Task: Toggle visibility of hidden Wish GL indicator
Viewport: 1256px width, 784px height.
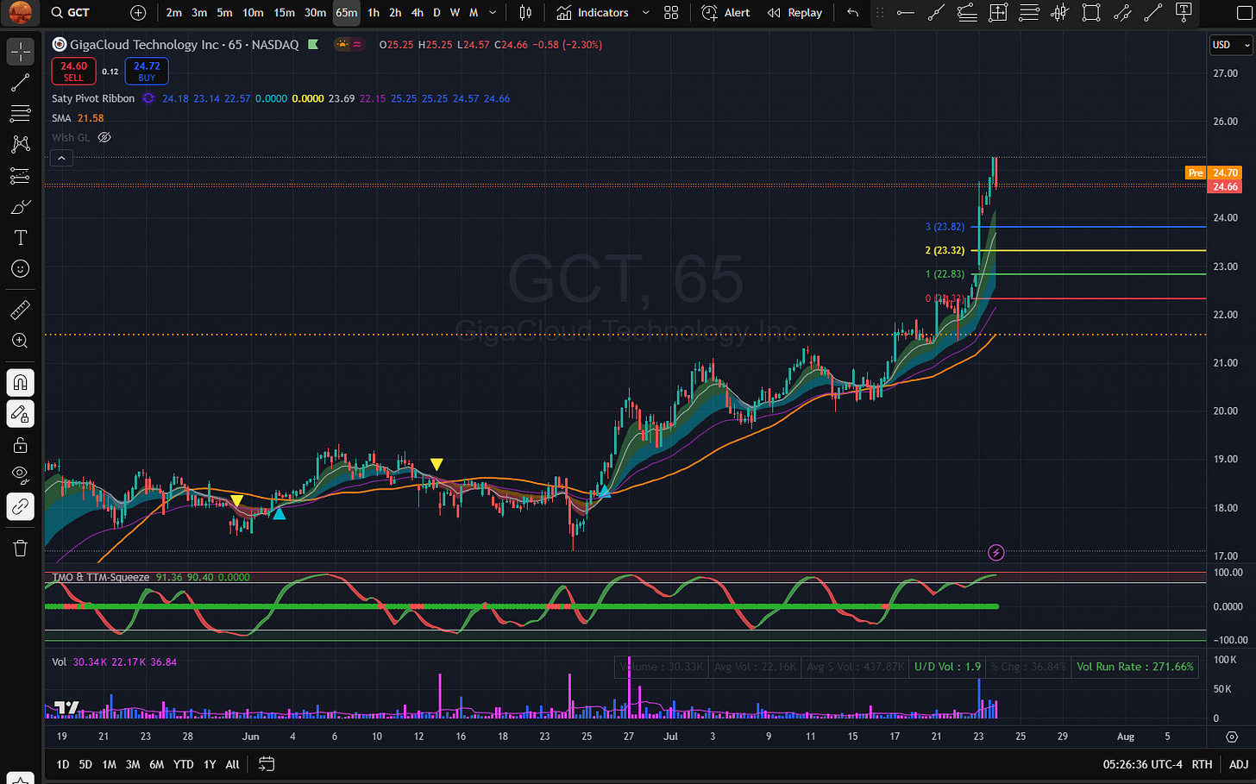Action: 104,137
